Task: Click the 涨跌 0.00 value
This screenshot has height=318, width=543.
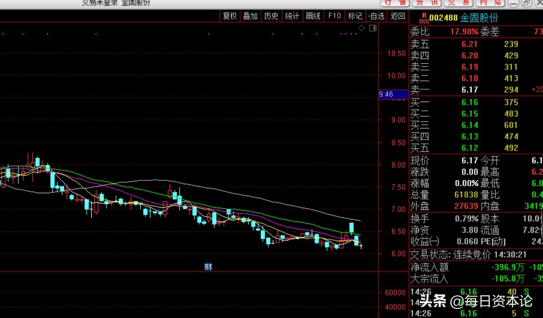Action: (470, 172)
